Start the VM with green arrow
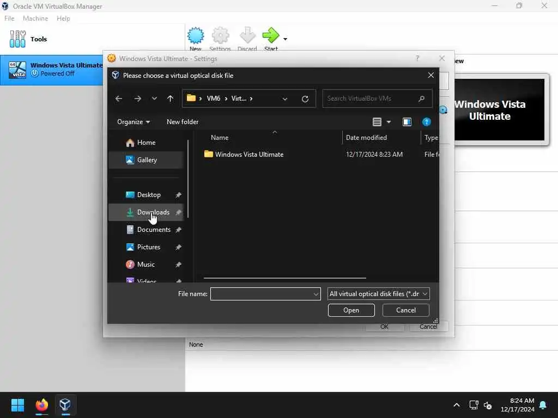Viewport: 558px width, 418px height. click(x=271, y=35)
